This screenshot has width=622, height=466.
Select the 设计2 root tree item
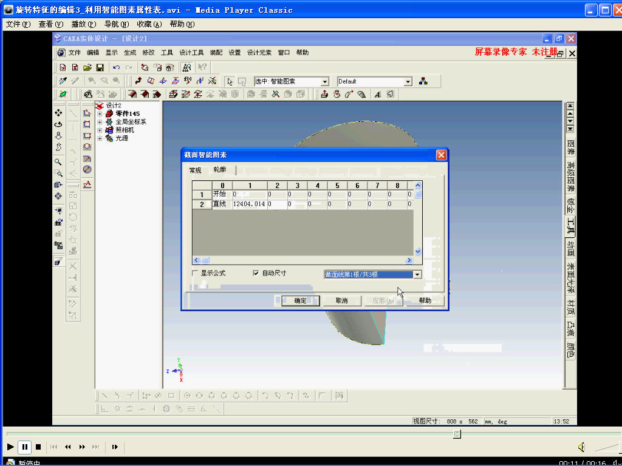(114, 106)
